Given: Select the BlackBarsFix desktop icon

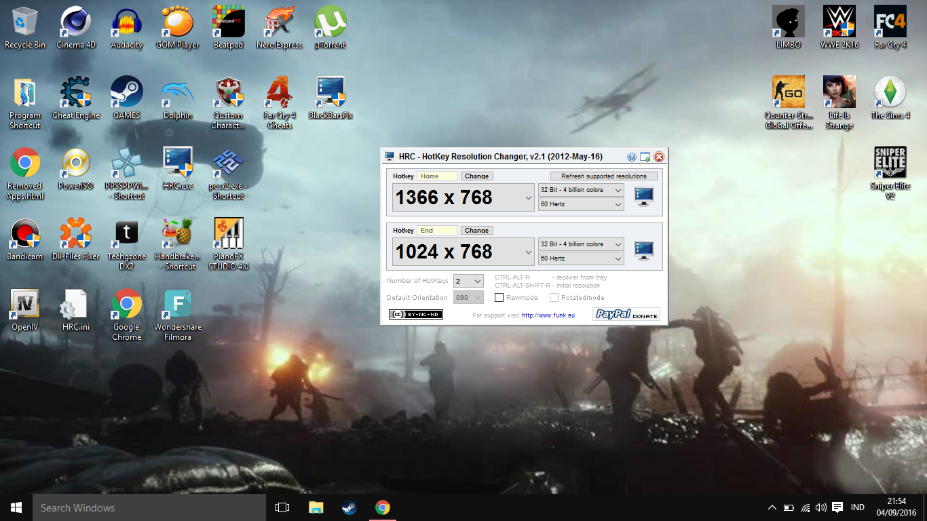Looking at the screenshot, I should point(330,98).
